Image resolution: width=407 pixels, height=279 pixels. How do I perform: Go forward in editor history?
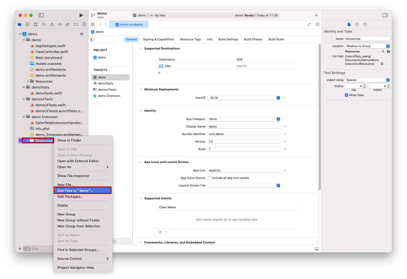[106, 24]
